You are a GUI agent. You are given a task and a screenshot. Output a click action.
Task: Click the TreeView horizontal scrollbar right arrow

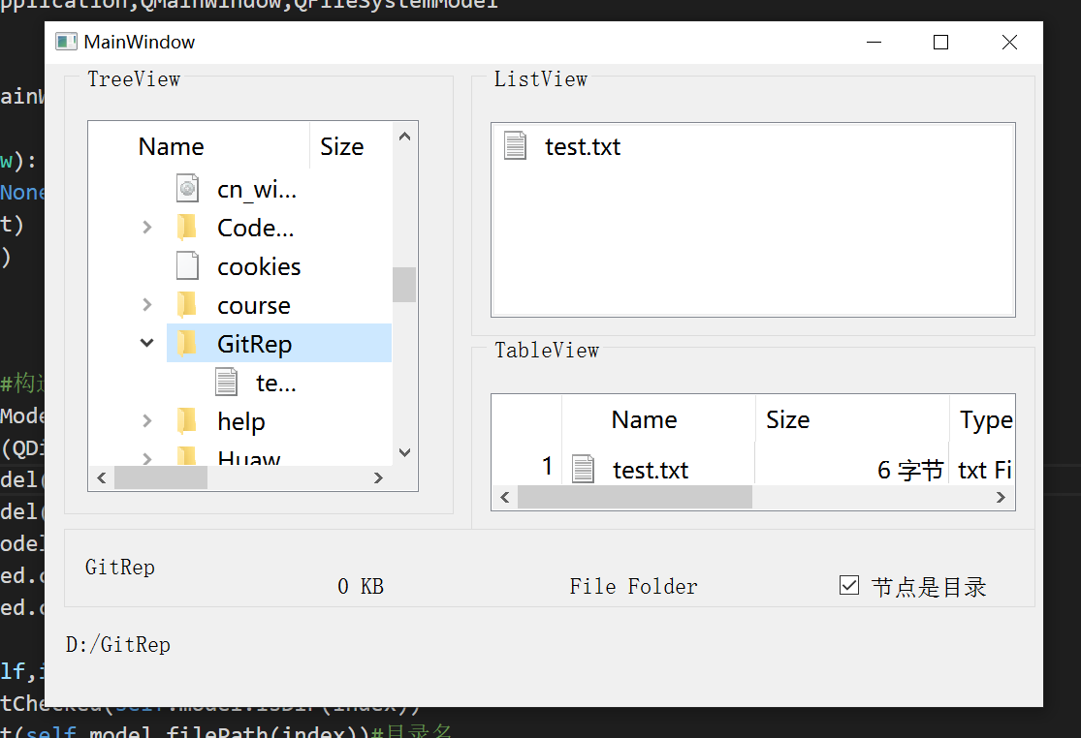[378, 477]
